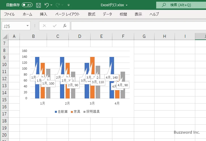Click the 2月, 90 data label callout
The height and width of the screenshot is (141, 206).
pyautogui.click(x=73, y=85)
